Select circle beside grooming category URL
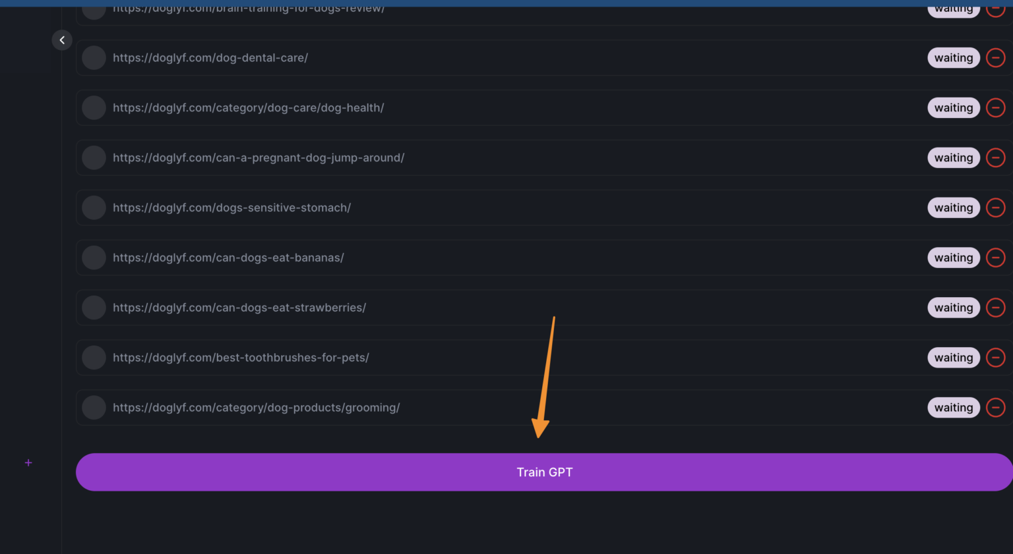Image resolution: width=1013 pixels, height=554 pixels. tap(94, 408)
